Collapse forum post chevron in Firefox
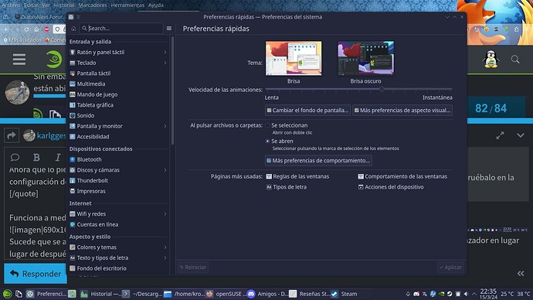Screen dimensions: 533x300 (x=521, y=135)
